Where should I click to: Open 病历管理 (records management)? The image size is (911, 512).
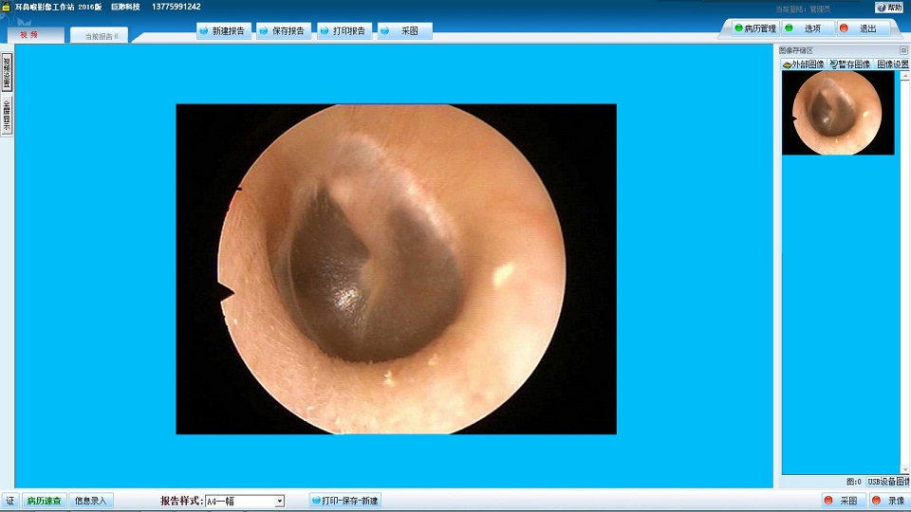click(754, 28)
